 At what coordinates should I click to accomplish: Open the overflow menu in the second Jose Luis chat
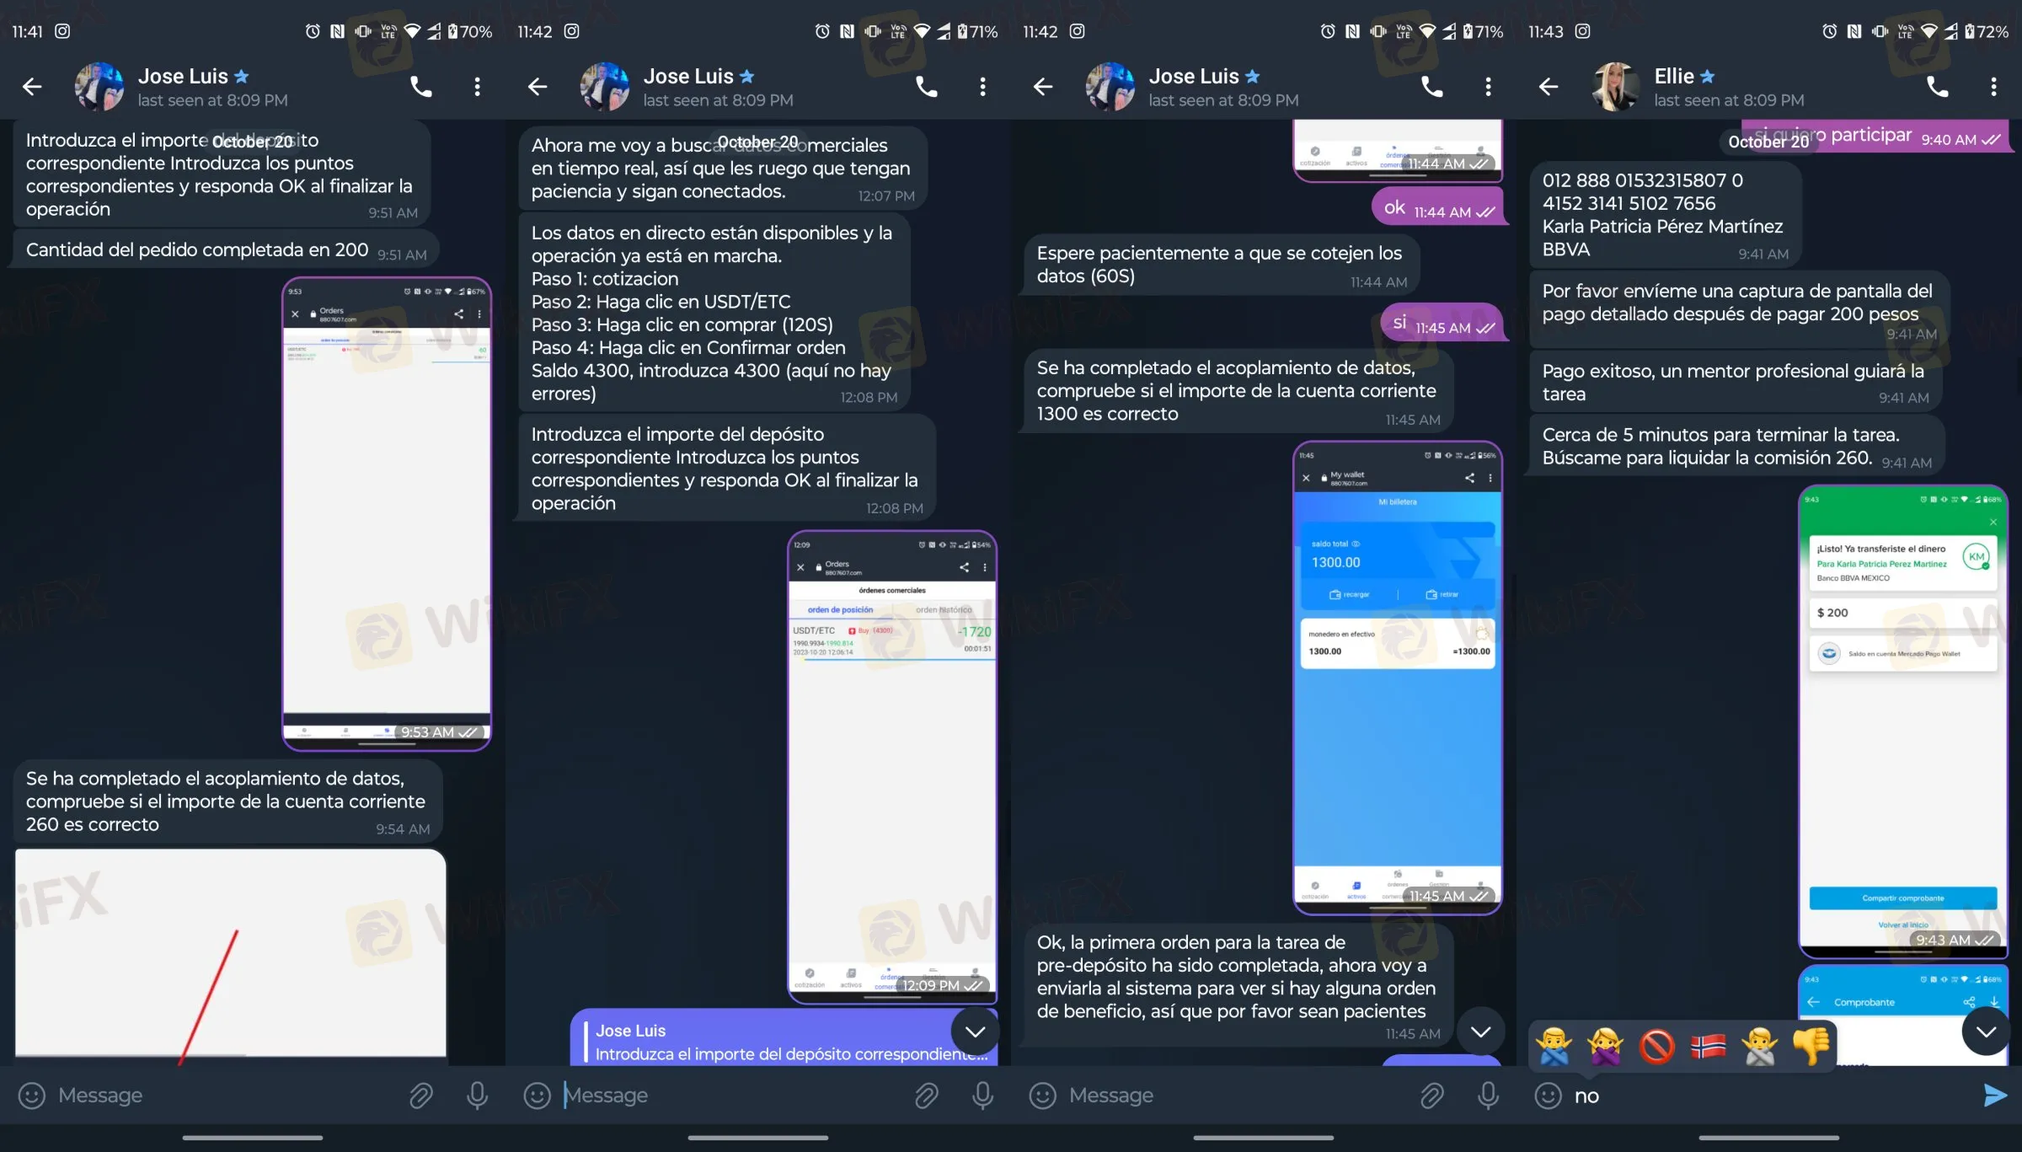pos(982,86)
